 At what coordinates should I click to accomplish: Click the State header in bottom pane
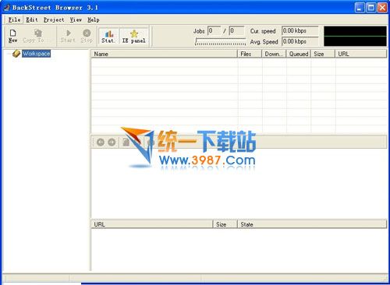[x=312, y=224]
